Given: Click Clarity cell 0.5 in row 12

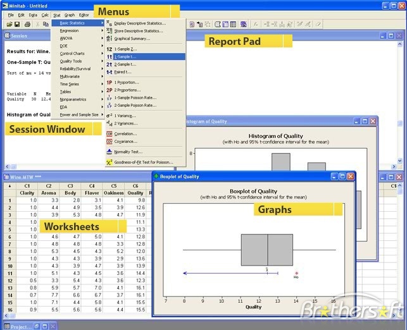Looking at the screenshot, I should click(x=27, y=281).
